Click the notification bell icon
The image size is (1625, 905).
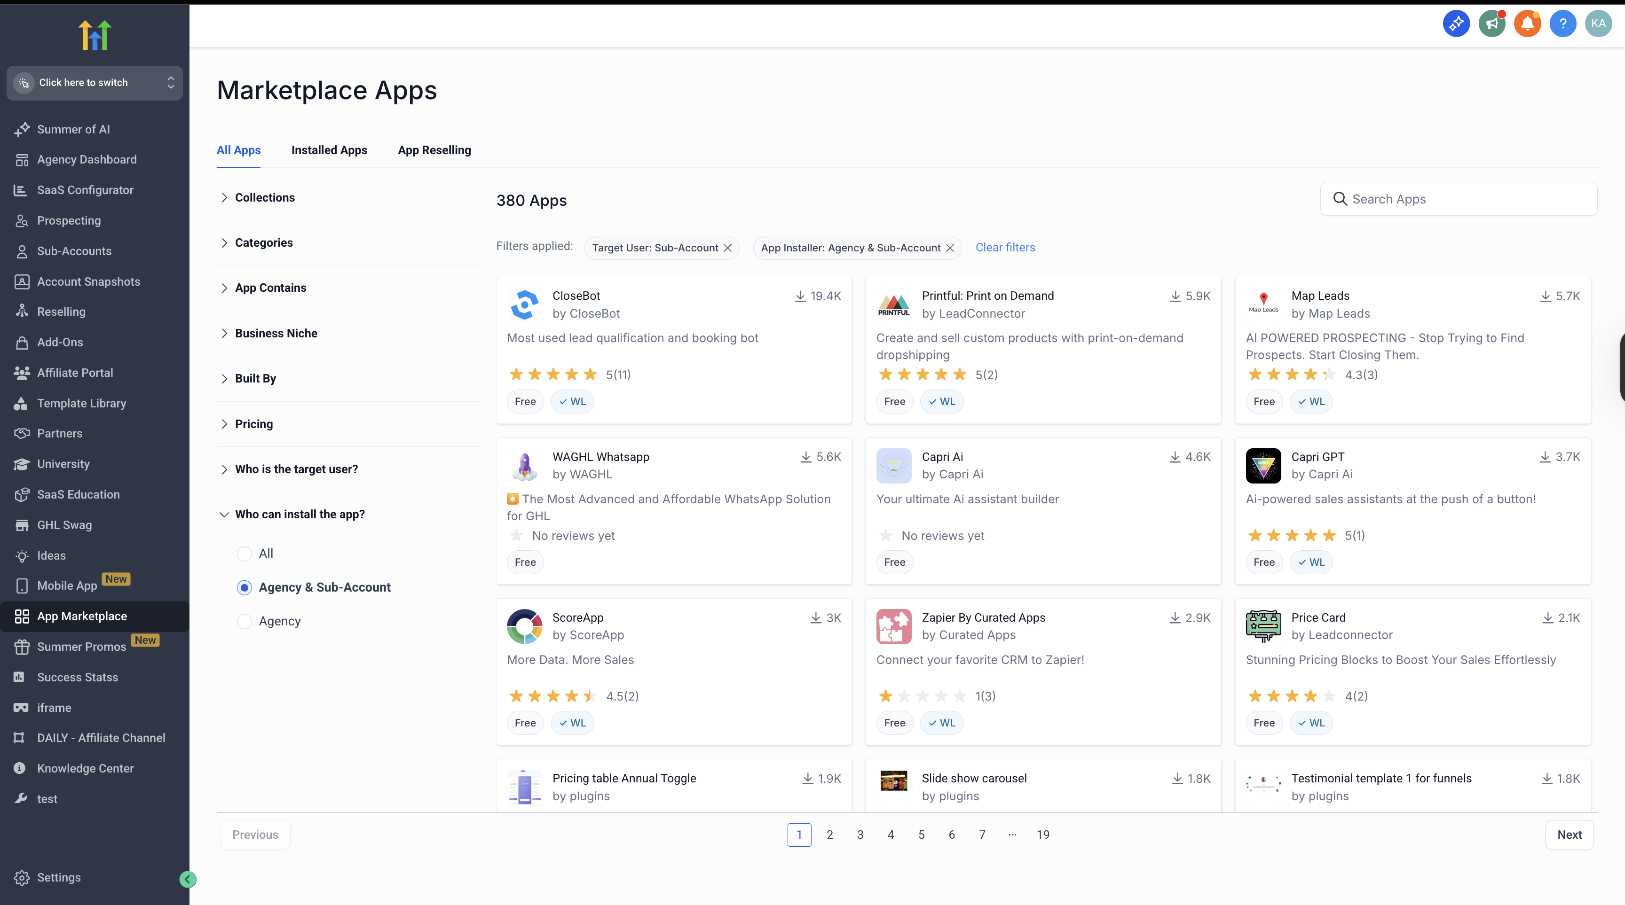pyautogui.click(x=1527, y=24)
